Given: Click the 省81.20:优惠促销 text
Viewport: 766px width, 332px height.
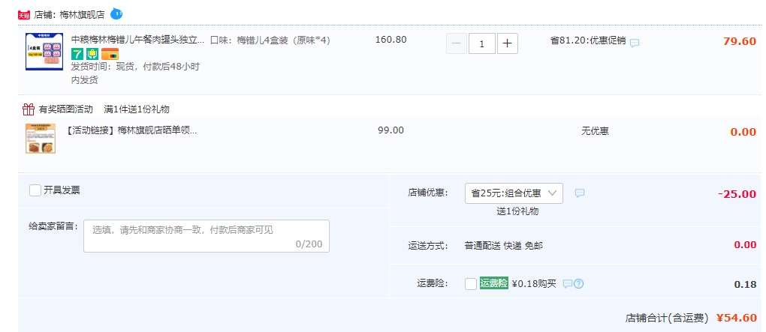Looking at the screenshot, I should coord(588,40).
